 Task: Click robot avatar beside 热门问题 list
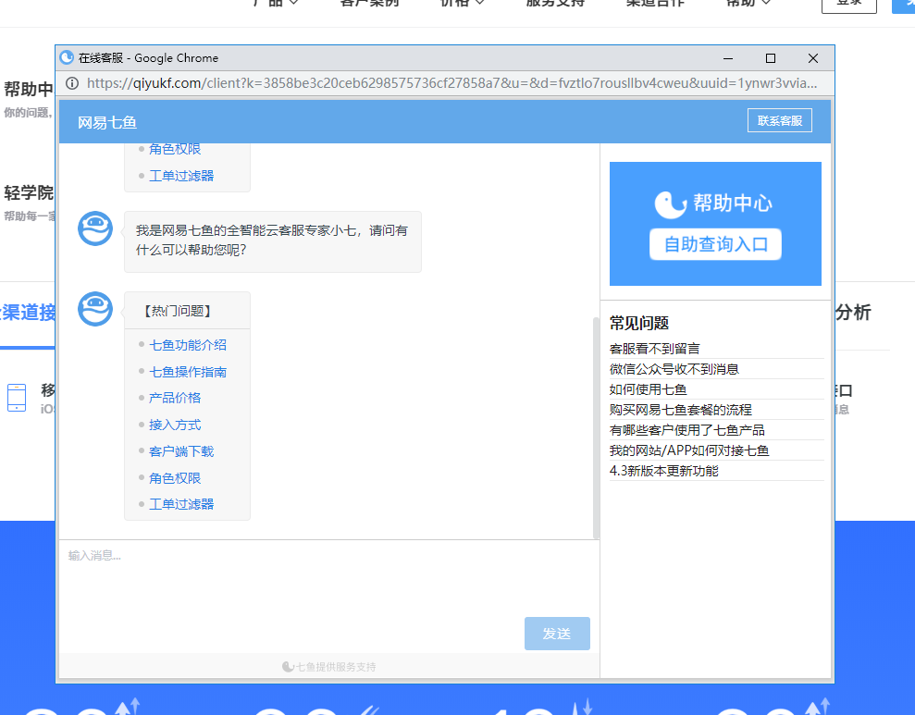[95, 309]
